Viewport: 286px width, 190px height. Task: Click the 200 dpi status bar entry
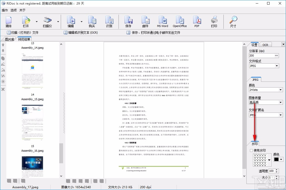click(146, 187)
